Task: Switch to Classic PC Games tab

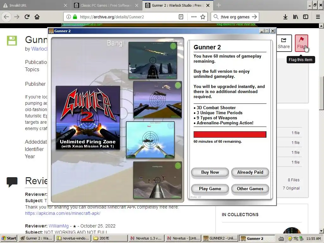Action: point(106,5)
